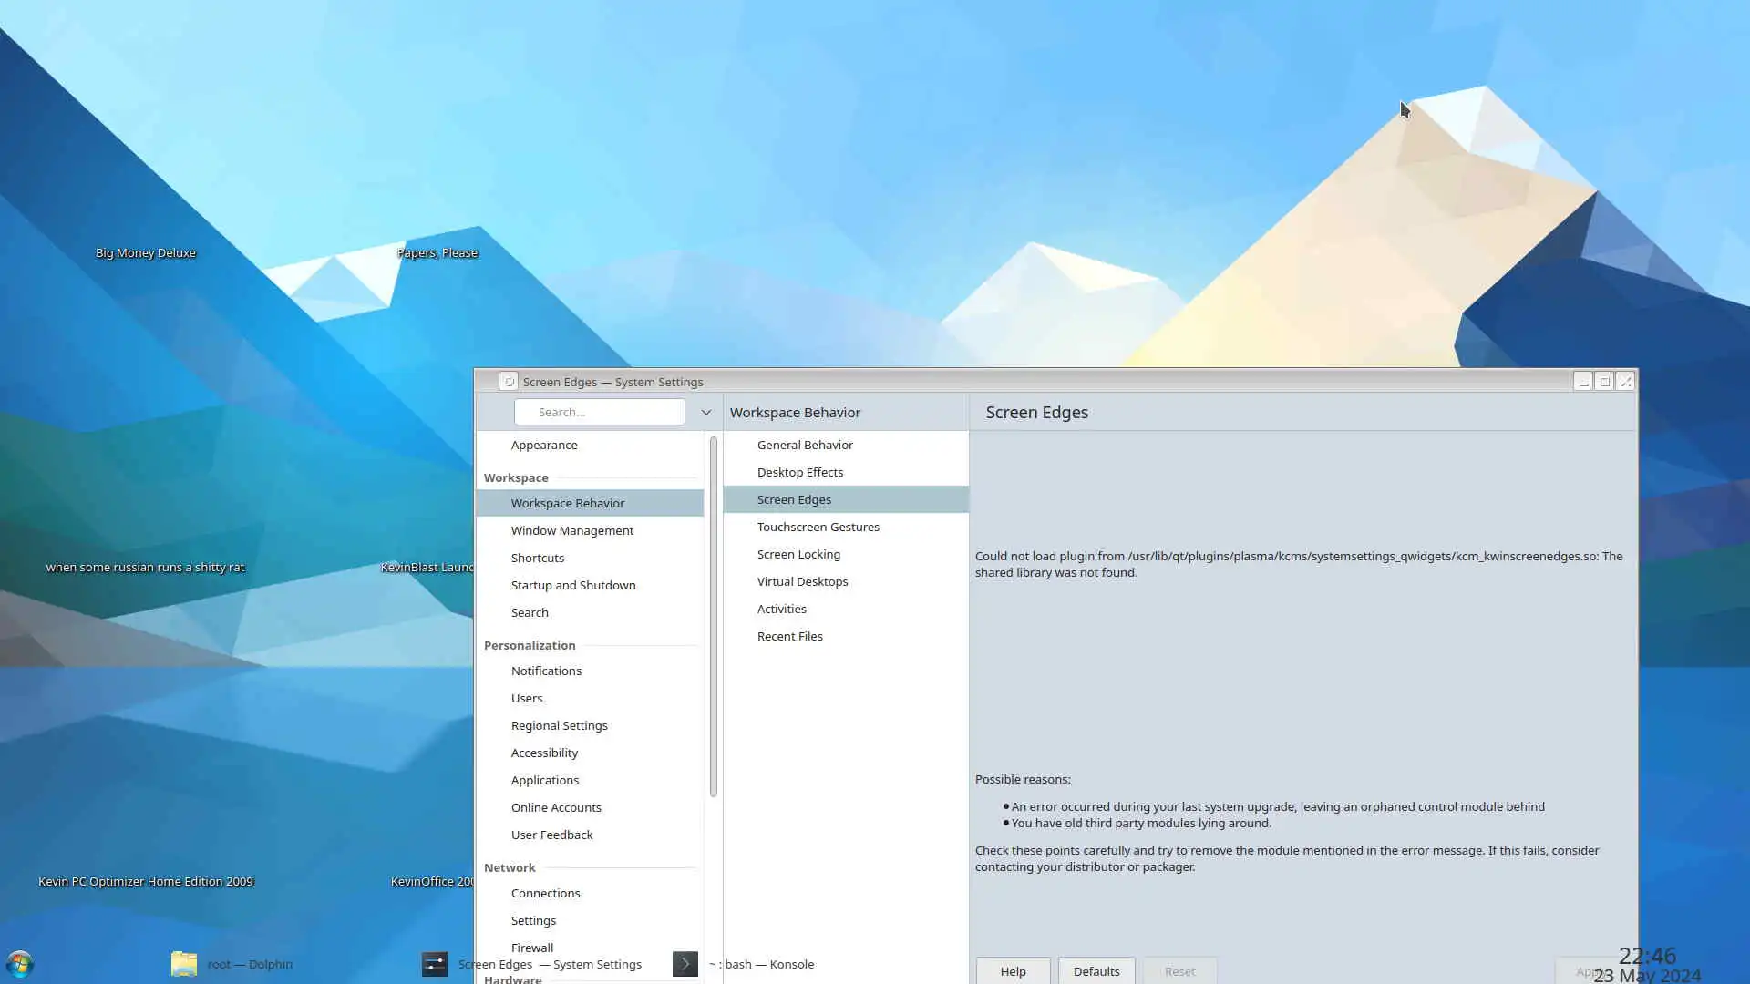1750x984 pixels.
Task: Click the Search field in System Settings
Action: [x=599, y=413]
